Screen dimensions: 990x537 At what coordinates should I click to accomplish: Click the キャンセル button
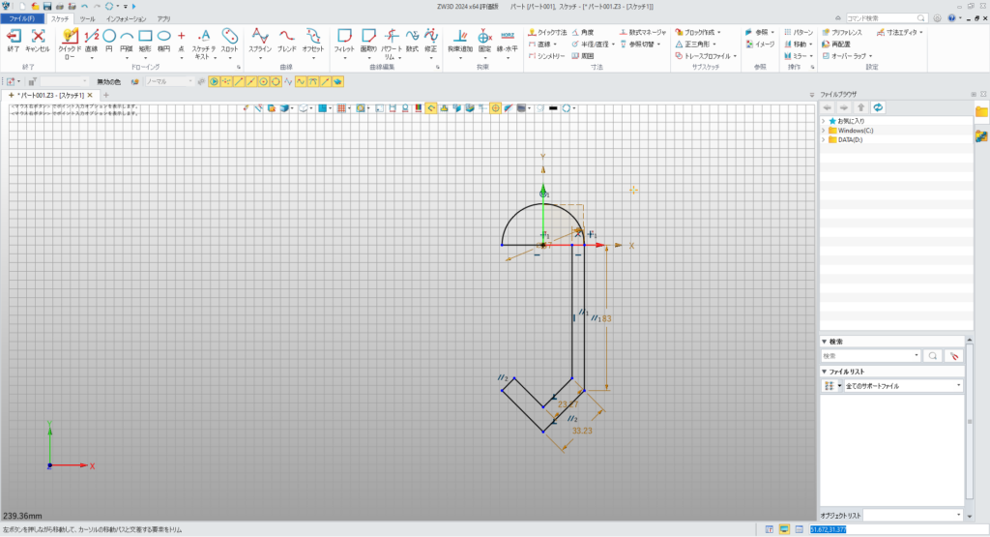tap(38, 39)
